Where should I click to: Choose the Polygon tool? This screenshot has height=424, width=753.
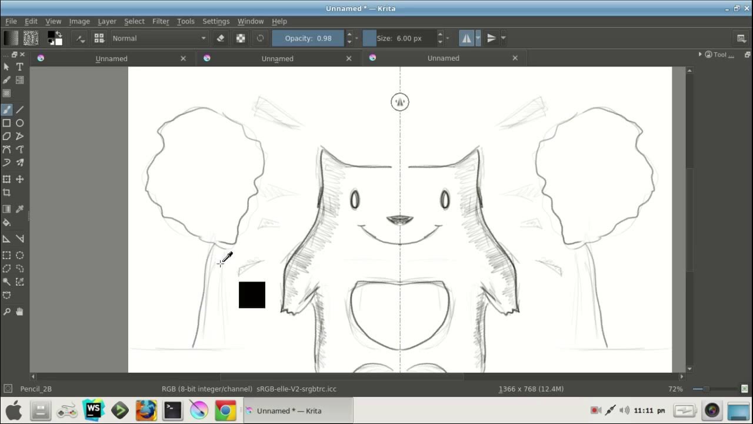click(6, 136)
